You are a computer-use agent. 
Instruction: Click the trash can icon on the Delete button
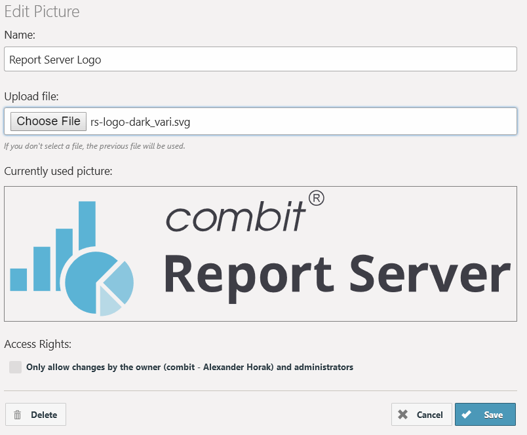click(x=18, y=415)
